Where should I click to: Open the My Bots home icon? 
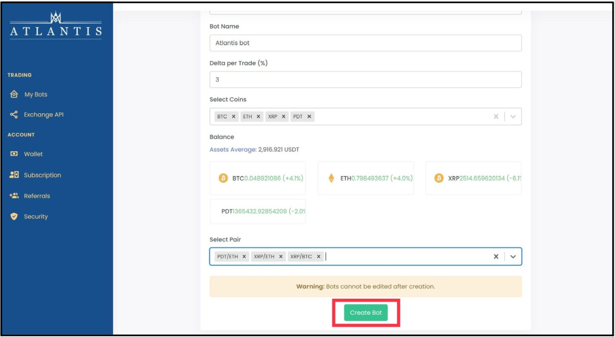[14, 94]
